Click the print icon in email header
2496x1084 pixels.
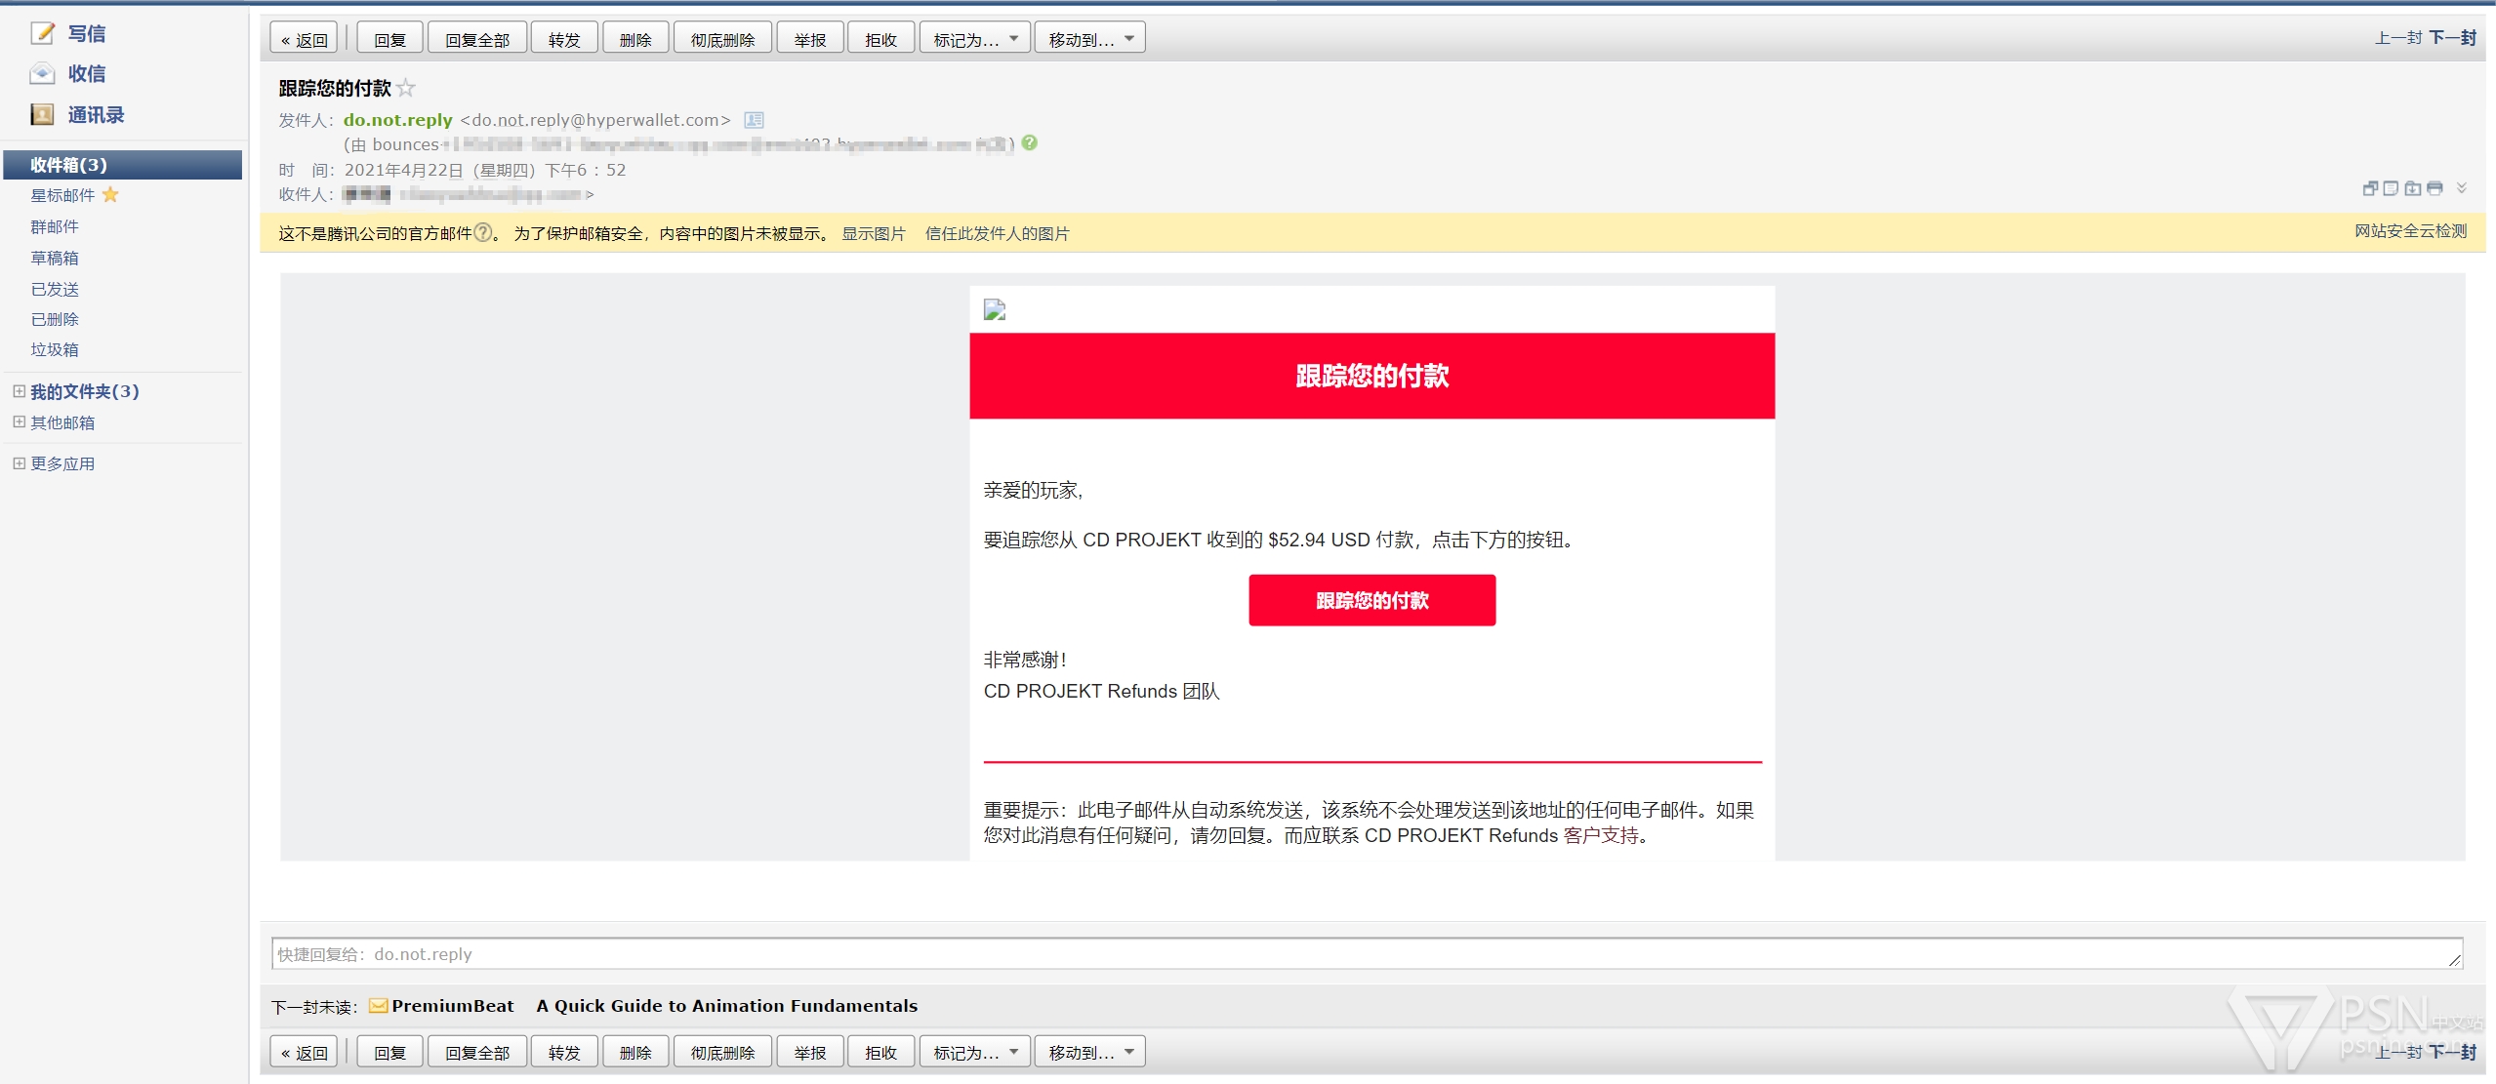pyautogui.click(x=2435, y=188)
